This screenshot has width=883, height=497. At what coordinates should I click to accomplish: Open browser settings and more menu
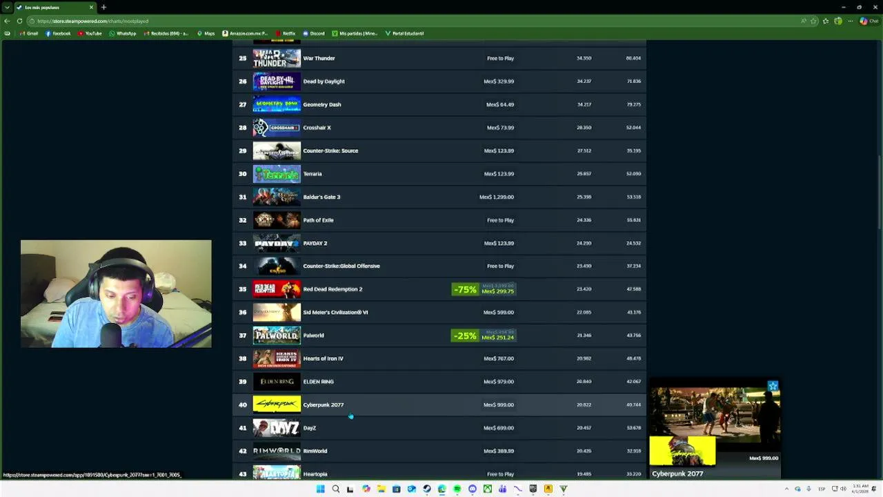851,21
